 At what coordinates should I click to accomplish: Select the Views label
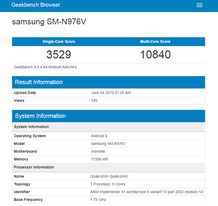click(x=19, y=100)
